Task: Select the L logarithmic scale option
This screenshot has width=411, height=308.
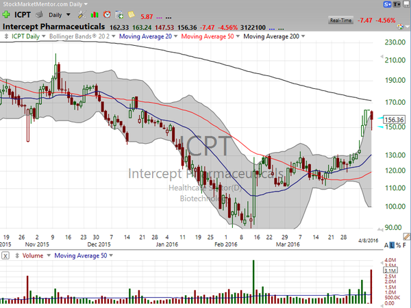Action: [392, 246]
